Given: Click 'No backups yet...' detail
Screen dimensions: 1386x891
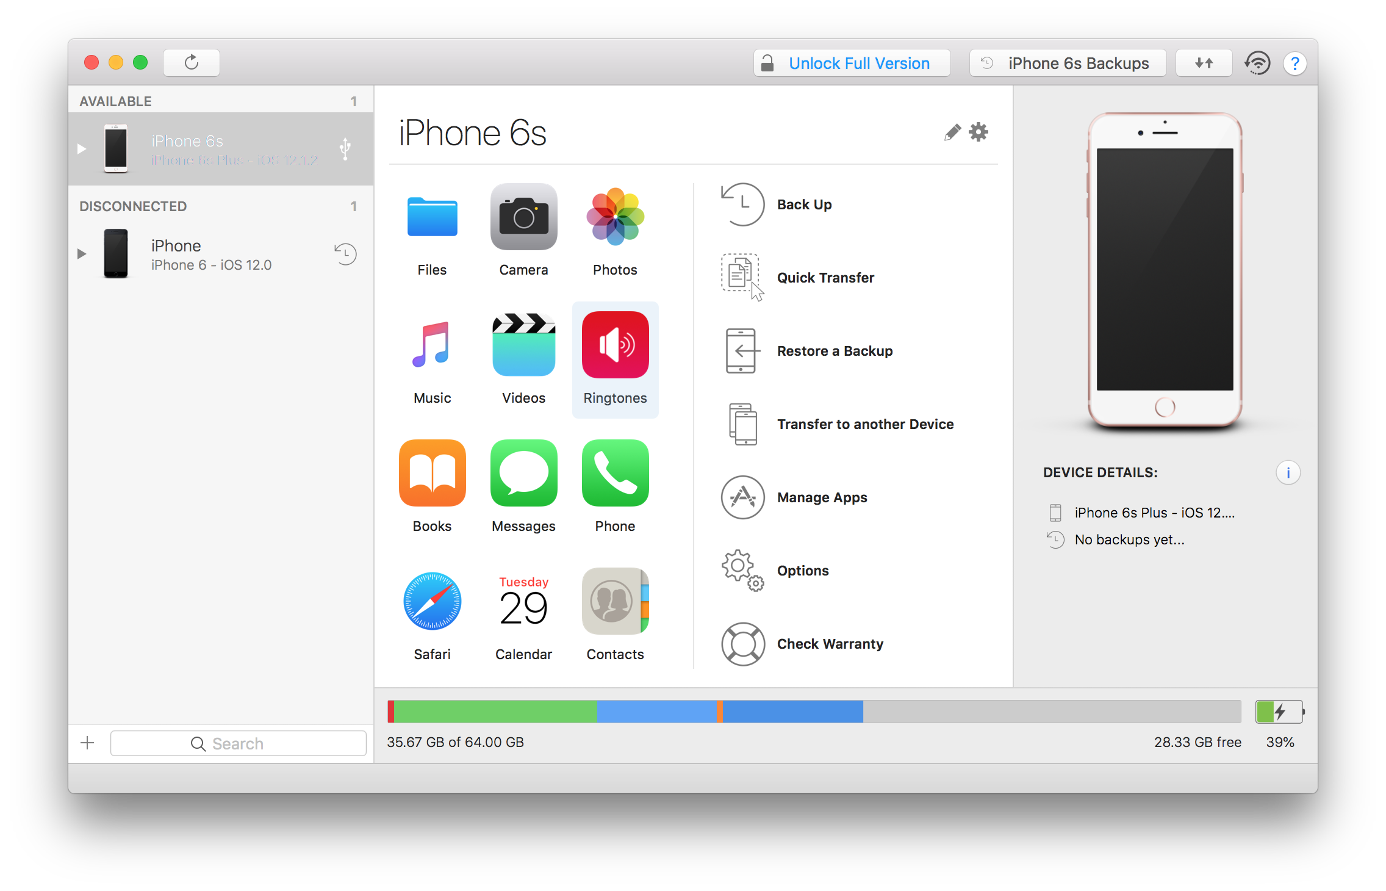Looking at the screenshot, I should pos(1129,539).
